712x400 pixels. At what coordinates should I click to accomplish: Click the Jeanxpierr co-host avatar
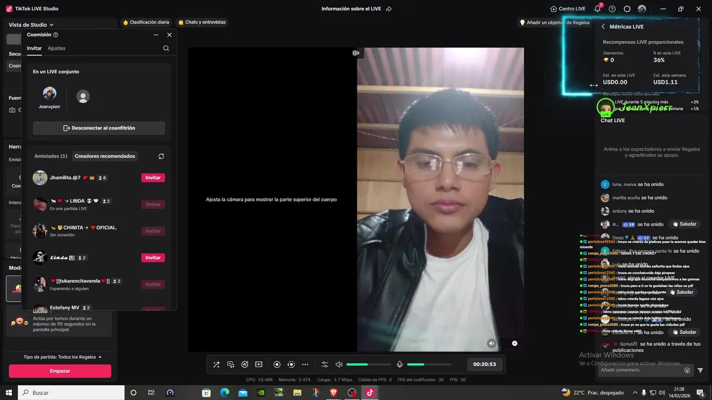(50, 93)
